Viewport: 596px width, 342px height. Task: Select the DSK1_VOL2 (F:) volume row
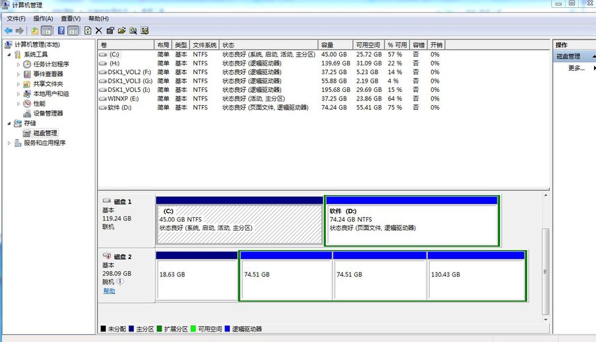272,72
